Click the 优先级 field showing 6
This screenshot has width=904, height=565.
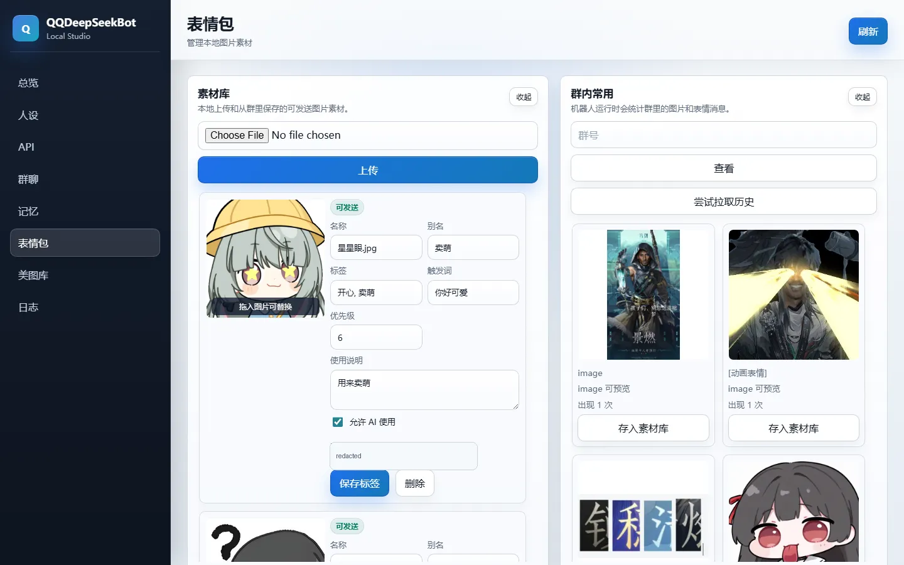(376, 337)
